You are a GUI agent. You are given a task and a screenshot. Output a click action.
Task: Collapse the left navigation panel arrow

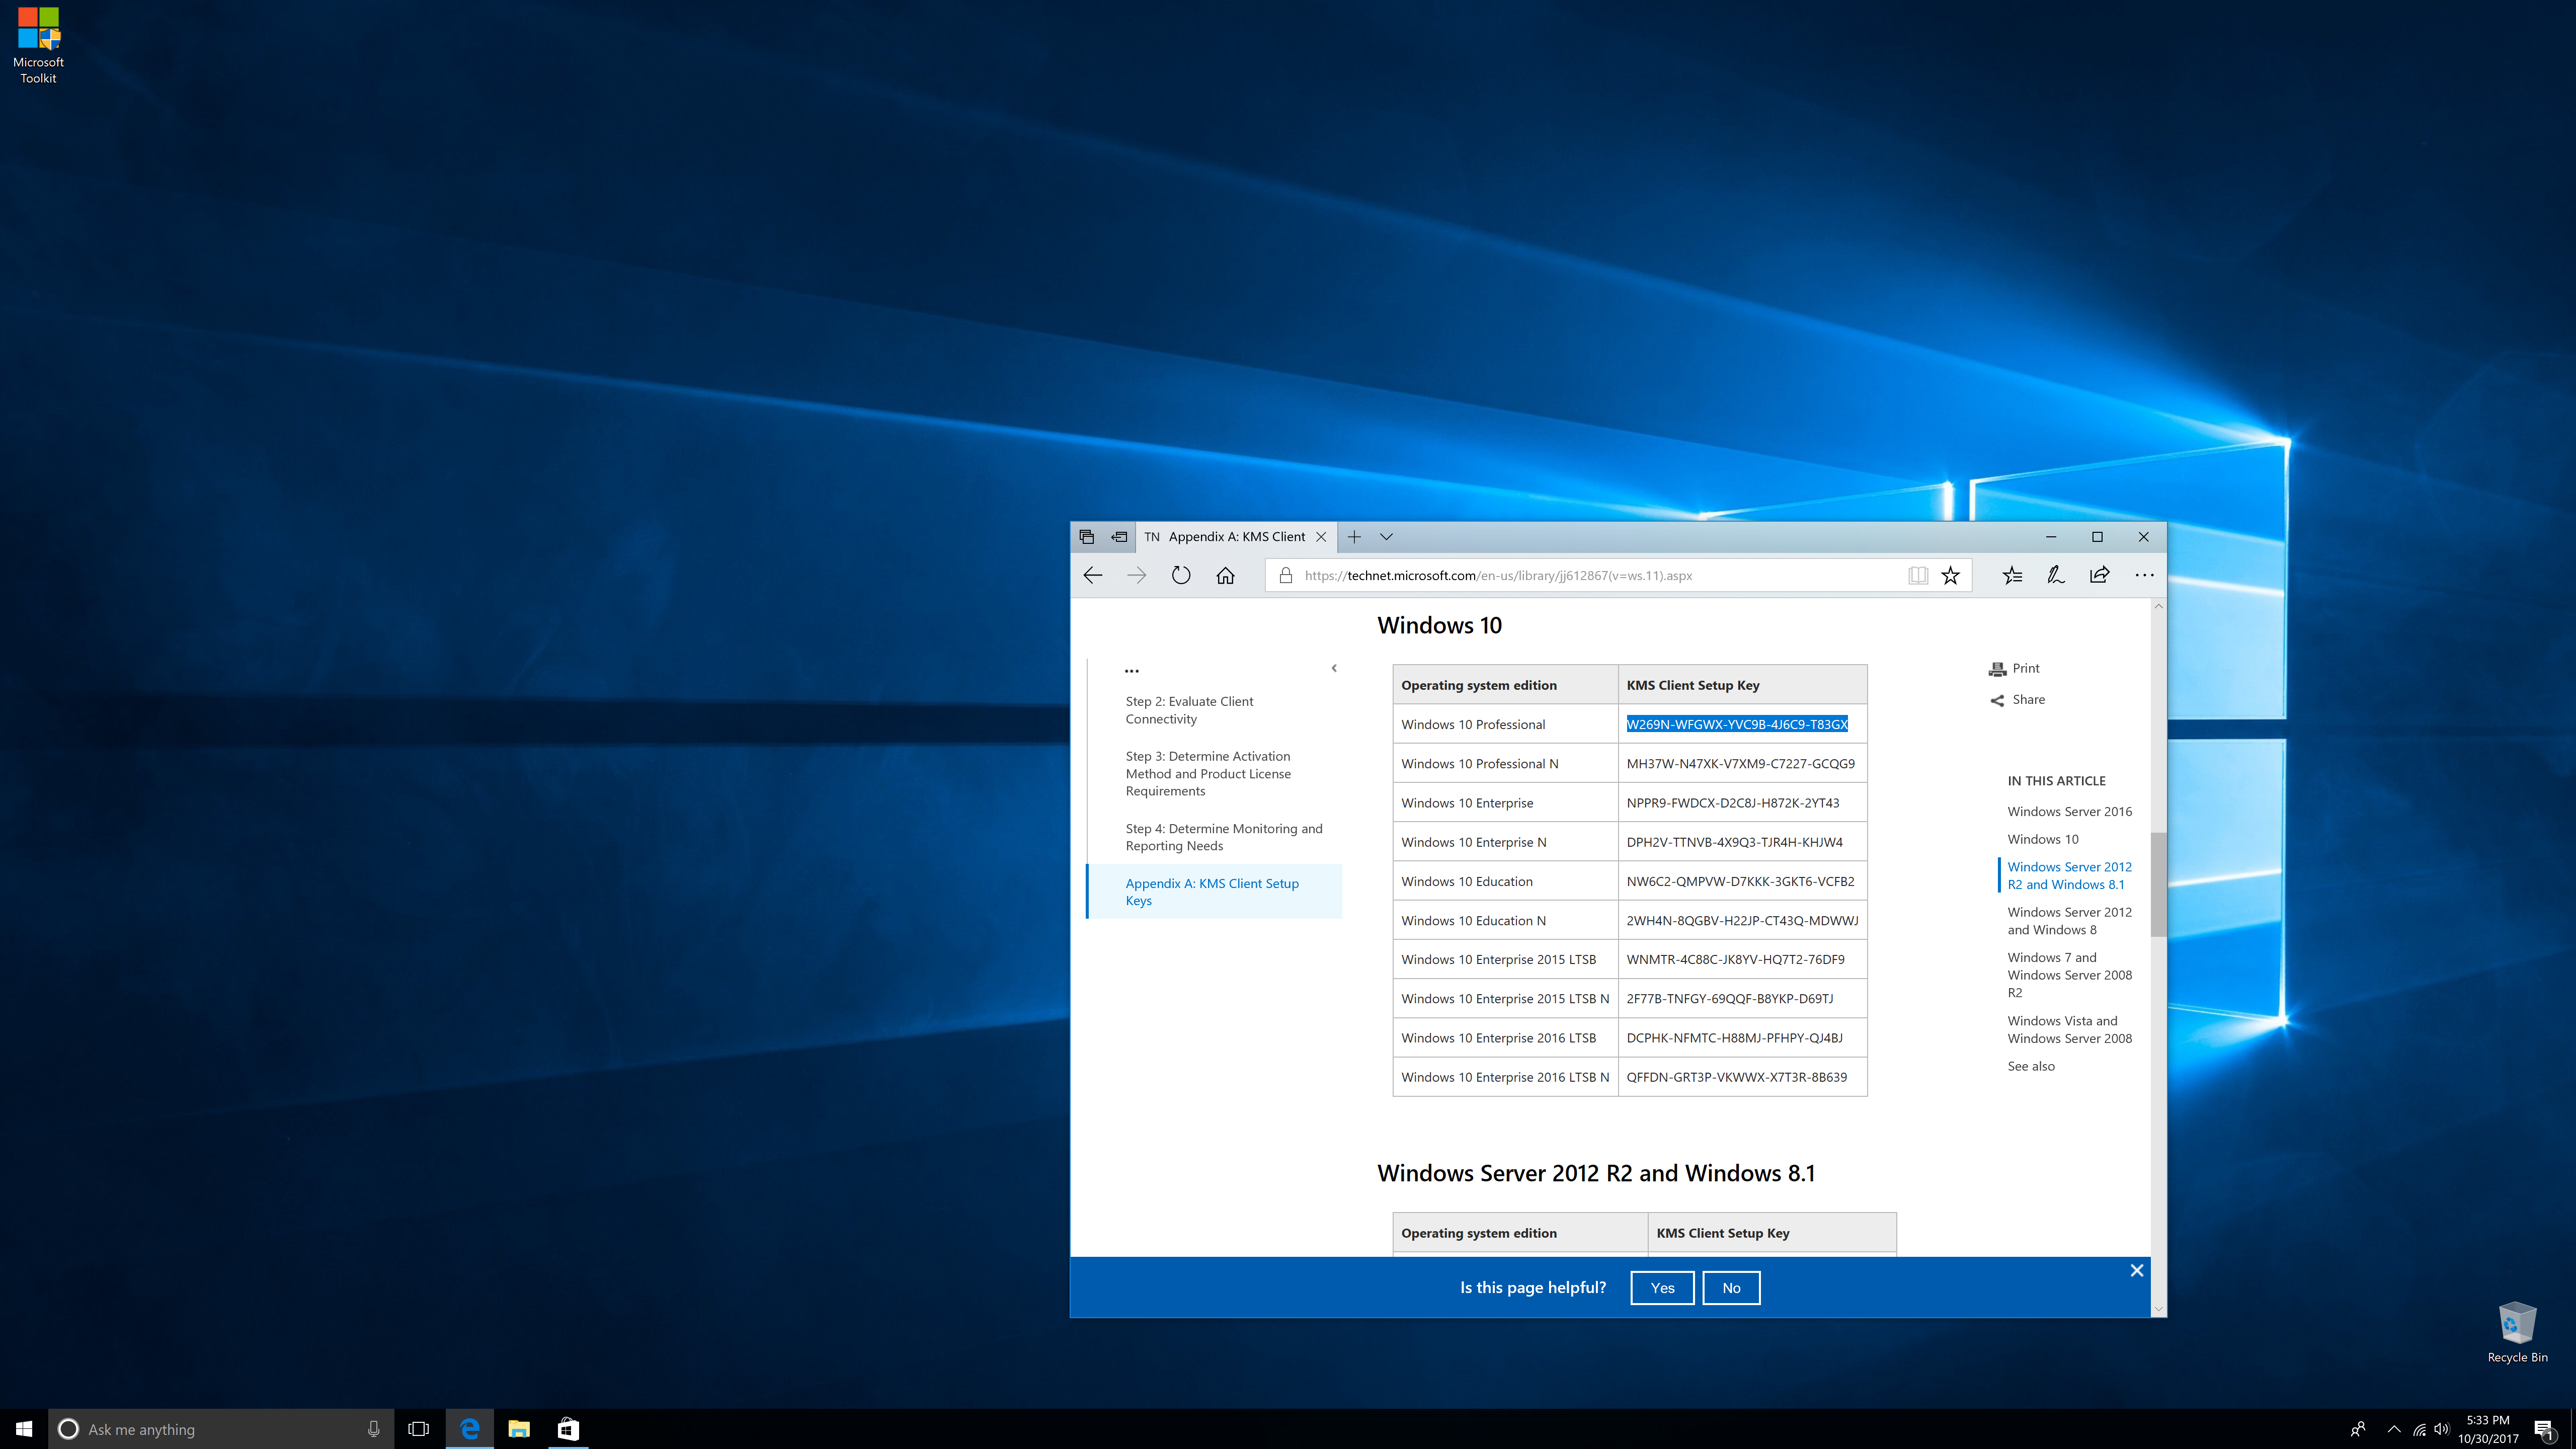(x=1333, y=668)
